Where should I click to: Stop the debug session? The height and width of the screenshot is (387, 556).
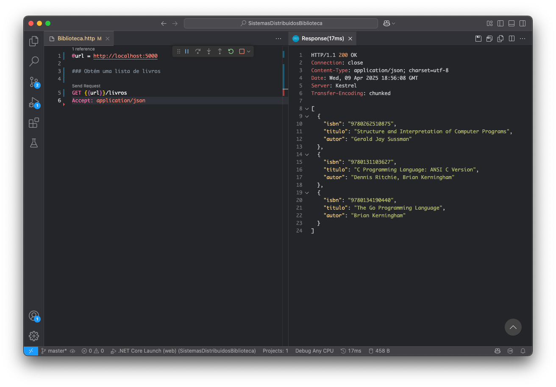[242, 51]
